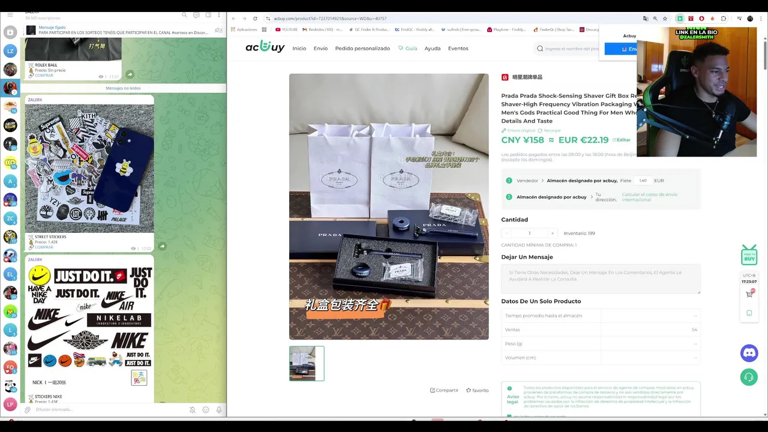The height and width of the screenshot is (432, 768).
Task: Click the Recargar link
Action: (549, 130)
